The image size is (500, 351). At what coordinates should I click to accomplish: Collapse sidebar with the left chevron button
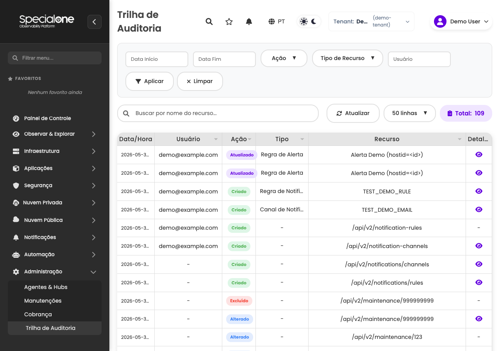pos(95,22)
